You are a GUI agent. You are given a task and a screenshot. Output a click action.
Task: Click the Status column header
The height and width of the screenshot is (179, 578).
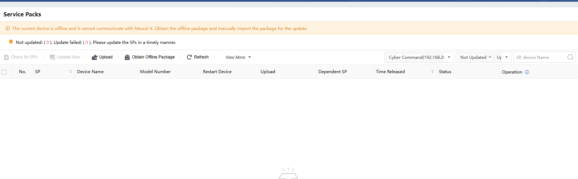coord(445,72)
